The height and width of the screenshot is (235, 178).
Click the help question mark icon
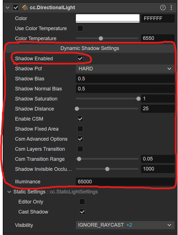pos(163,8)
